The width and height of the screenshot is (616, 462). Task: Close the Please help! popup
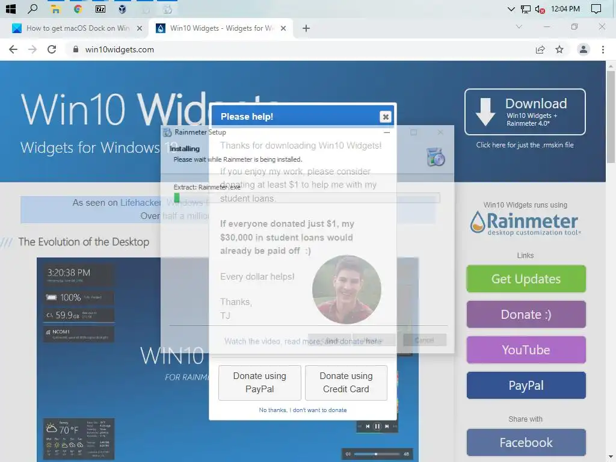click(386, 117)
